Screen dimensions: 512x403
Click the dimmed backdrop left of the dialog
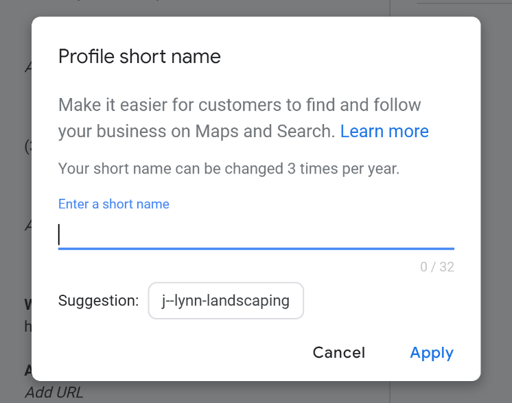(15, 206)
